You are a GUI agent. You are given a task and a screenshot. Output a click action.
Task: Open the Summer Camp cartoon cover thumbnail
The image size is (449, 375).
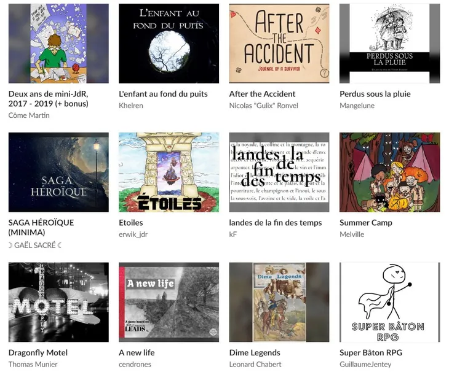(390, 172)
